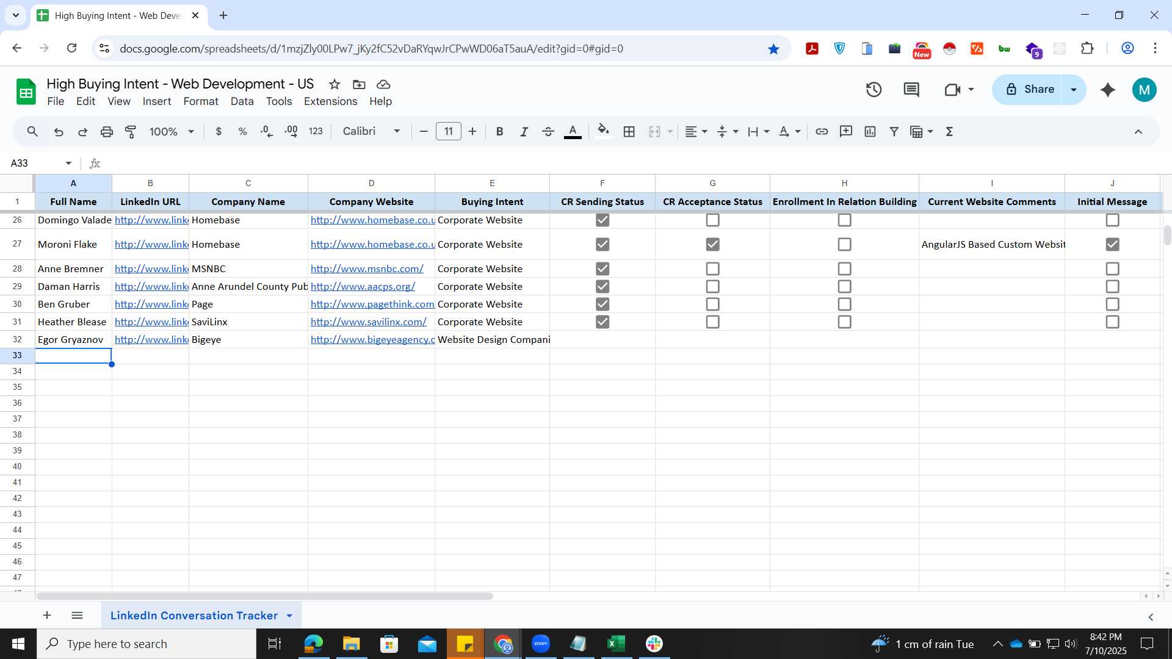The width and height of the screenshot is (1172, 659).
Task: Check CR Acceptance Status for Anne Bremner
Action: pyautogui.click(x=712, y=268)
